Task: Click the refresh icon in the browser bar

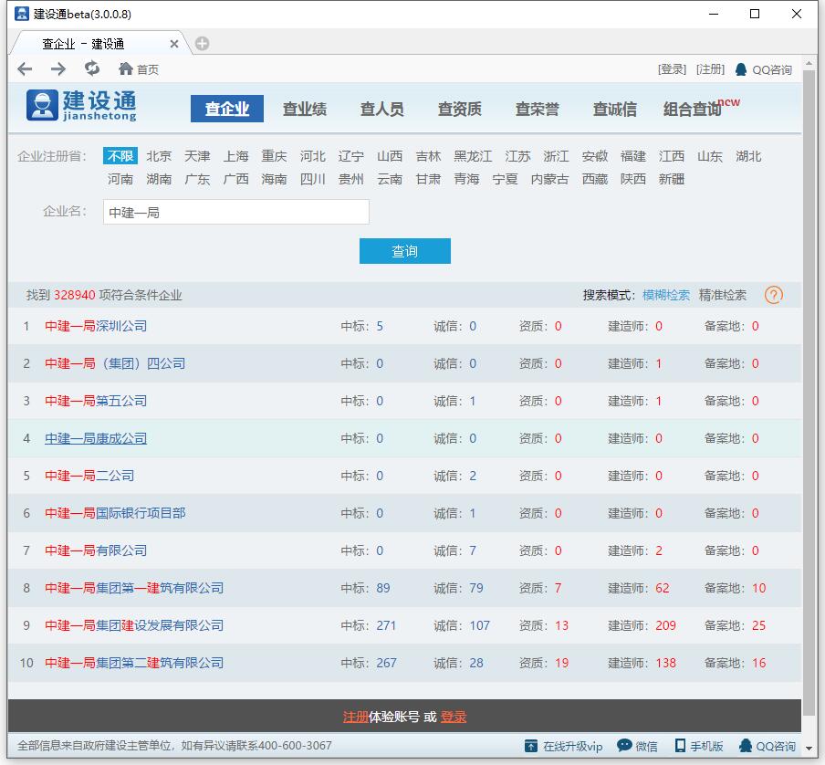Action: pyautogui.click(x=91, y=67)
